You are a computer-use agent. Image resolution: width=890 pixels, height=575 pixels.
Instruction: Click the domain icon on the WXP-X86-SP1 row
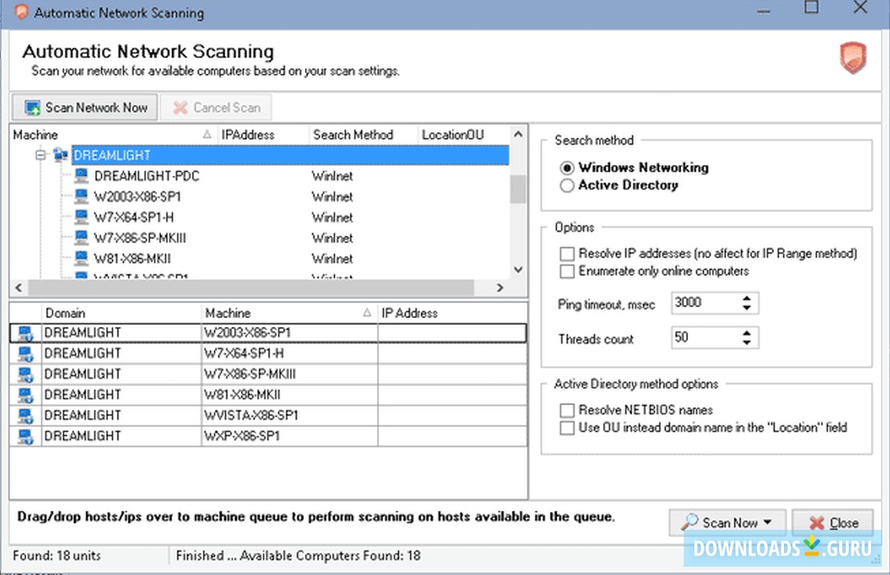click(x=24, y=435)
